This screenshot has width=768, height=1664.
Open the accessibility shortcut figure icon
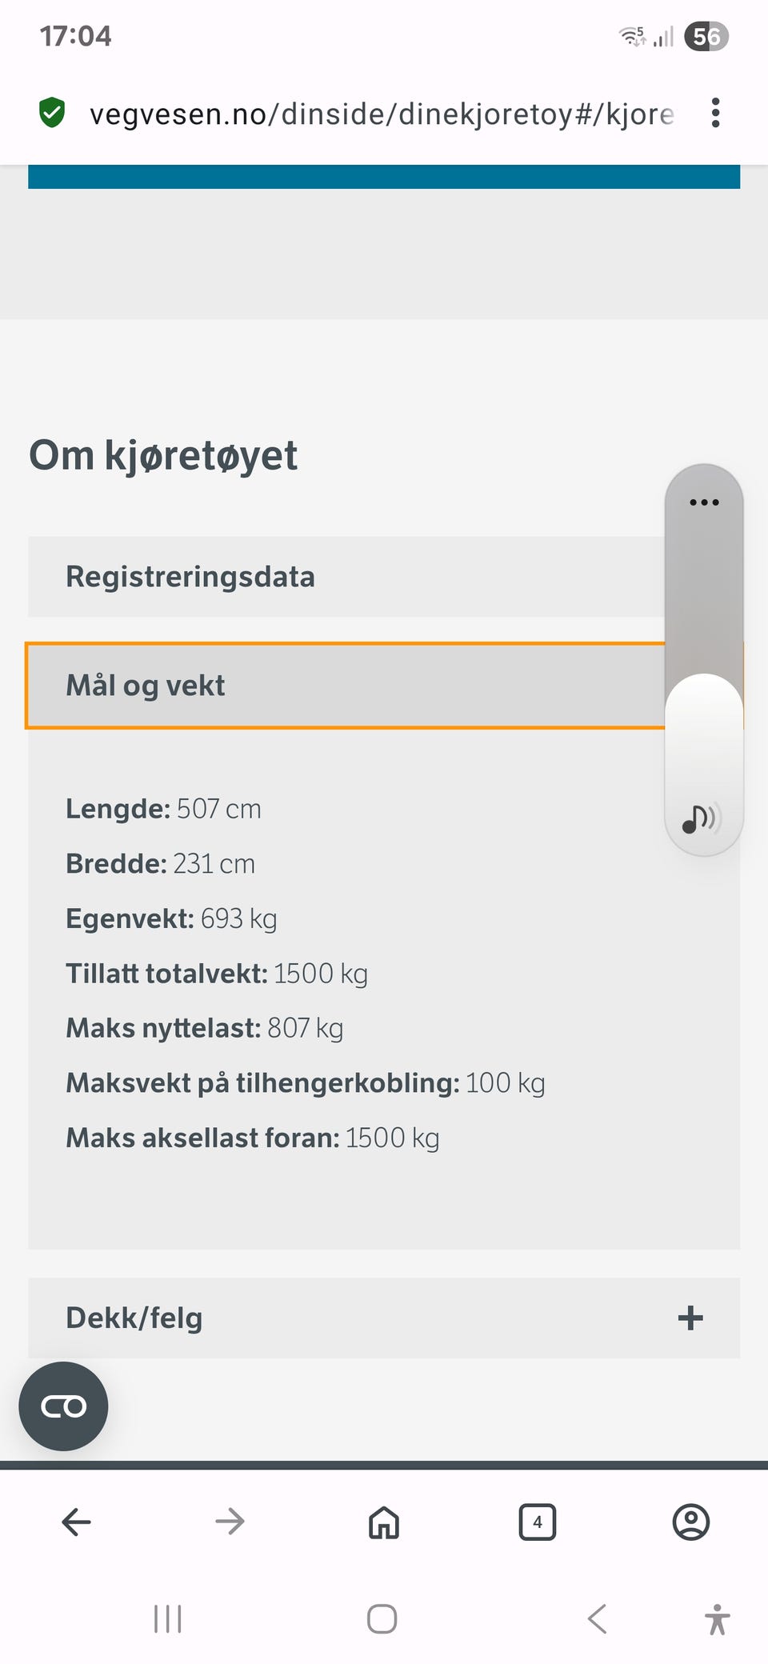click(x=718, y=1619)
